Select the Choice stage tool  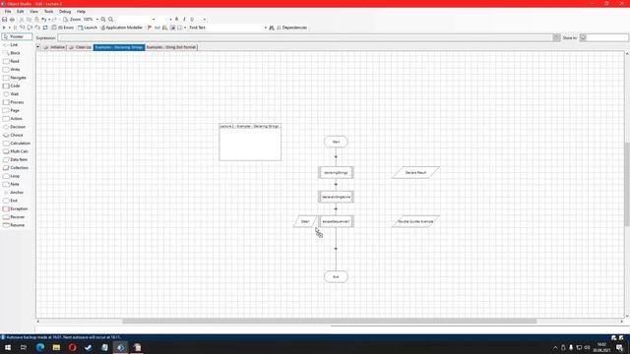(x=13, y=135)
